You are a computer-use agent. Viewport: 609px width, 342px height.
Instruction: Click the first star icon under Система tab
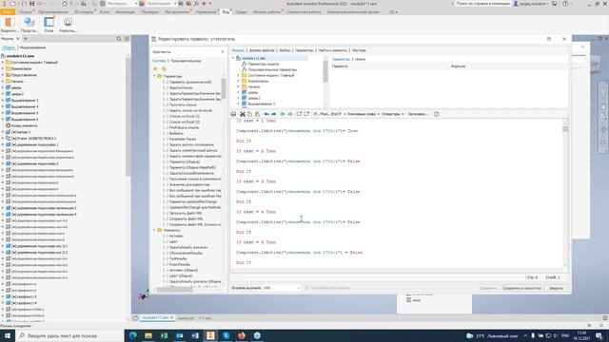[155, 68]
